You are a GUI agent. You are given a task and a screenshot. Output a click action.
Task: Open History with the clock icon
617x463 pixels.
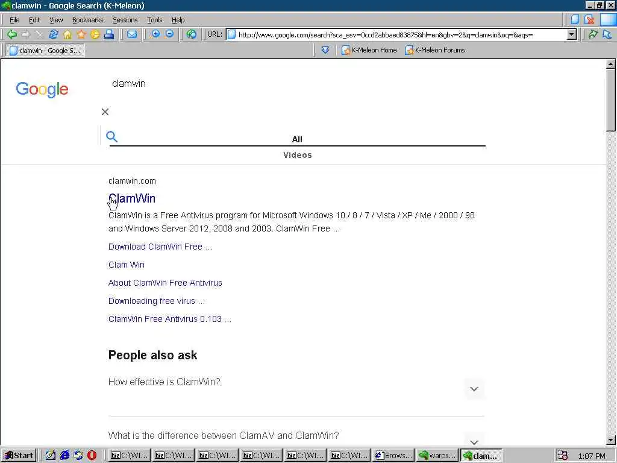pyautogui.click(x=95, y=34)
